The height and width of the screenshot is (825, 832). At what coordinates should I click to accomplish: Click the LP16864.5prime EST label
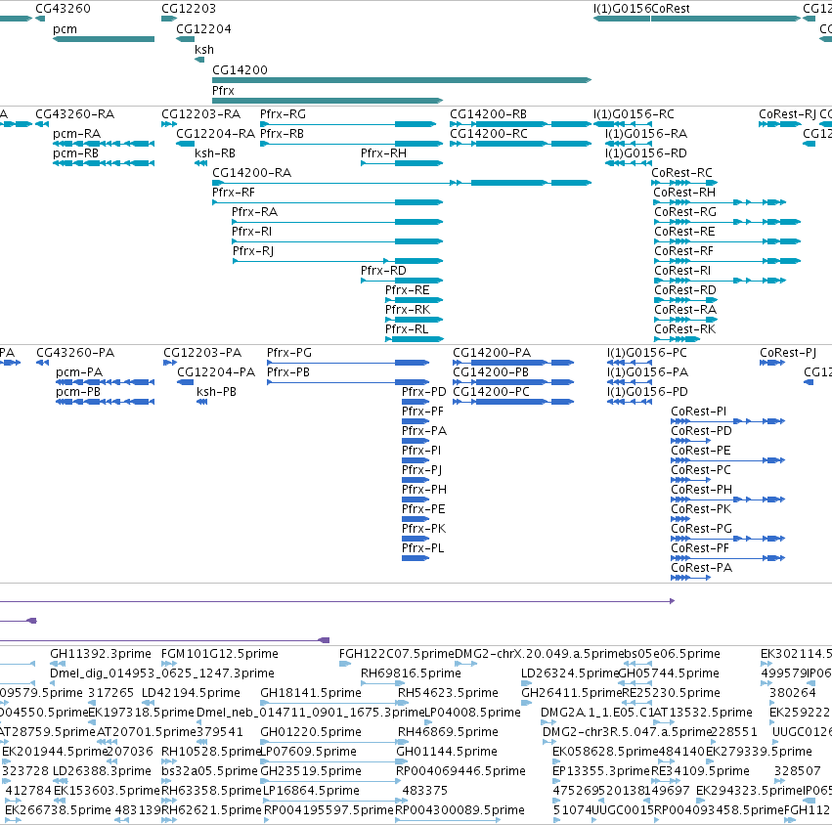312,791
